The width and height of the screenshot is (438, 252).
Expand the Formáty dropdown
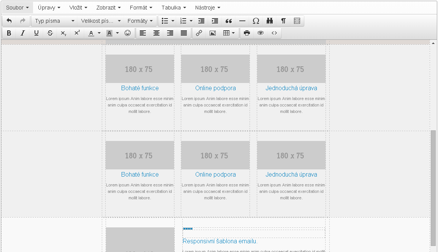point(140,21)
